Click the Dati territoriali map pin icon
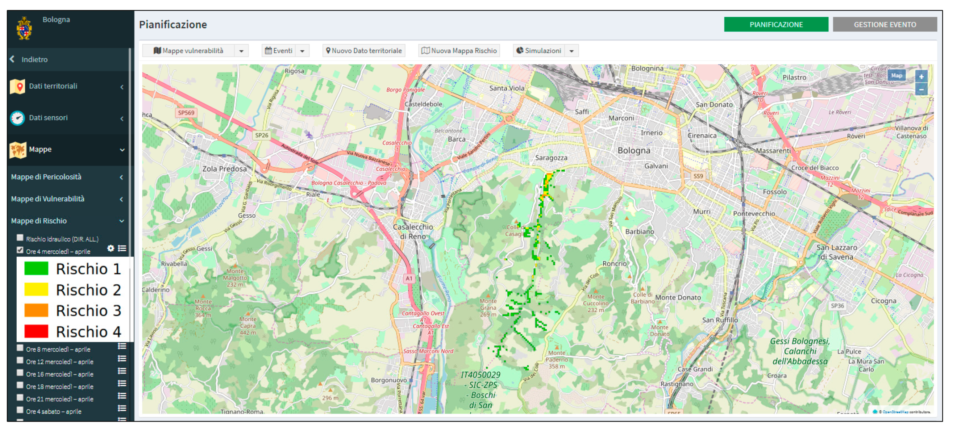 [17, 87]
